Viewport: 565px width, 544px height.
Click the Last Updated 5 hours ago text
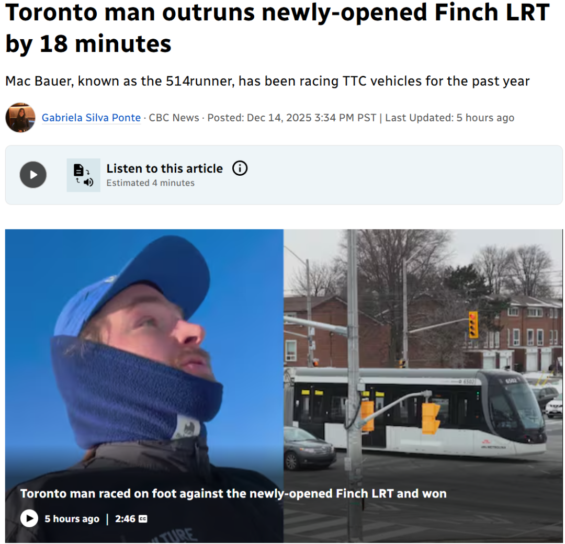tap(449, 118)
